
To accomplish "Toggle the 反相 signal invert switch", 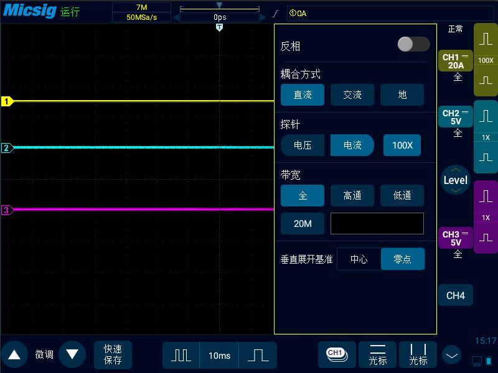I will coord(413,45).
